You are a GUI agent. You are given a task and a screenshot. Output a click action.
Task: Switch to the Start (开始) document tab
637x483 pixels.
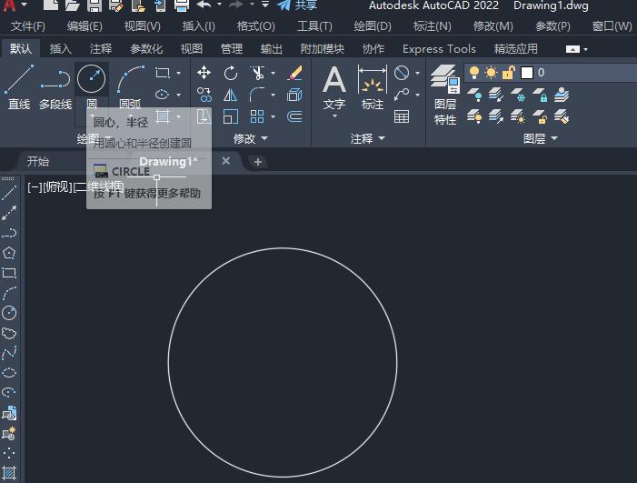pos(38,161)
